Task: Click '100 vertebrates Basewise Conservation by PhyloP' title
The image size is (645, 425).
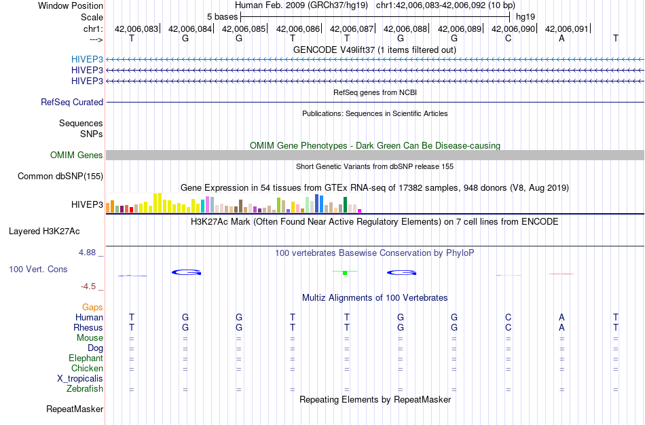Action: (x=375, y=253)
